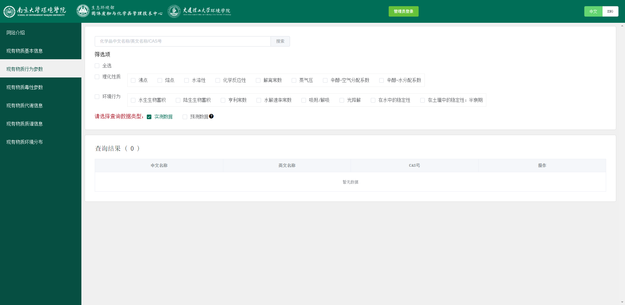The height and width of the screenshot is (305, 625).
Task: Enable the 熔点 filter
Action: (x=160, y=80)
